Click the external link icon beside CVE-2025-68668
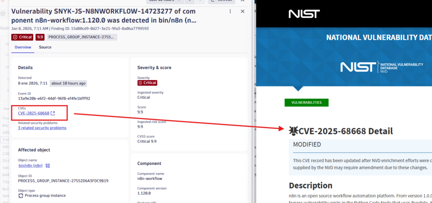Screen dimensions: 432x203 (53, 113)
